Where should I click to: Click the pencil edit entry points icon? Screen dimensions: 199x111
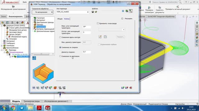[100, 37]
